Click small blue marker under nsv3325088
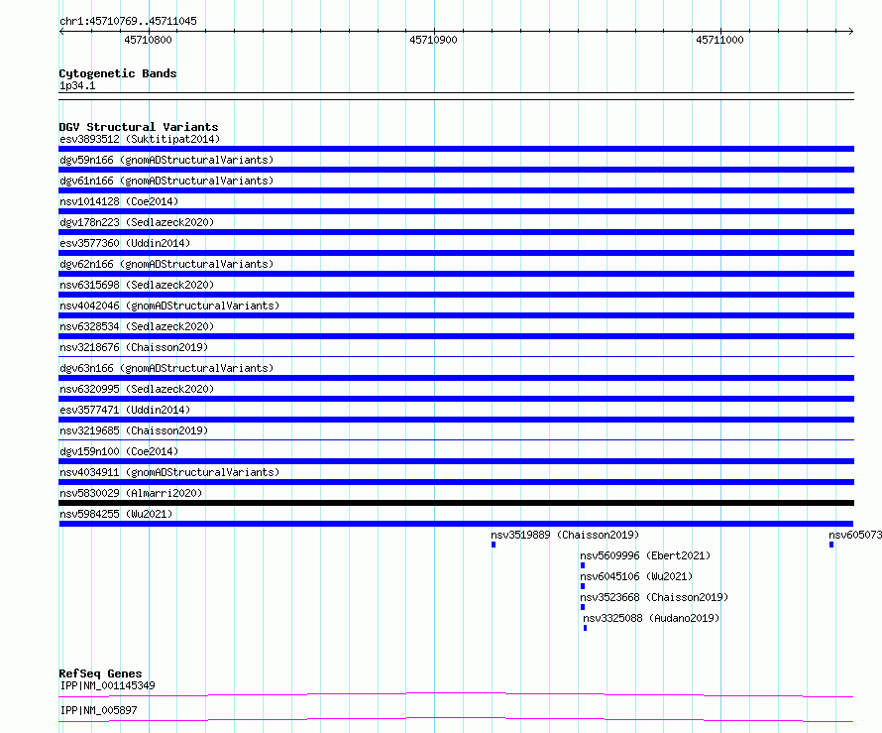The height and width of the screenshot is (733, 882). pos(585,628)
